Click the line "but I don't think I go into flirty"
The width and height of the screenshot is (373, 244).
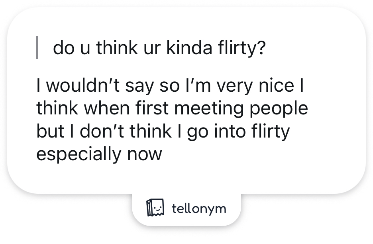(x=163, y=131)
